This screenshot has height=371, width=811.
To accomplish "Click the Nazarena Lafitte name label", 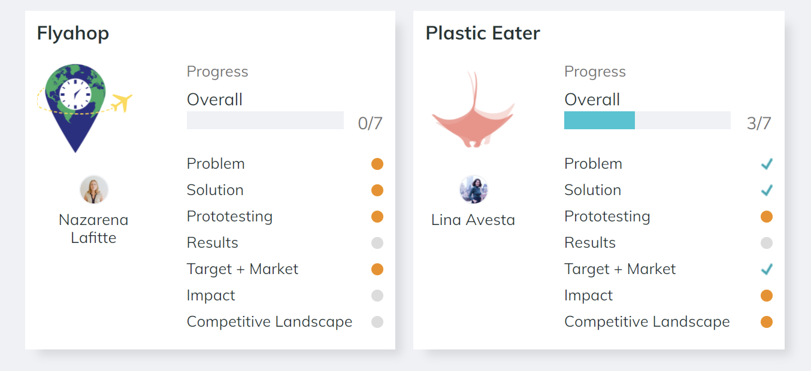I will [x=93, y=229].
